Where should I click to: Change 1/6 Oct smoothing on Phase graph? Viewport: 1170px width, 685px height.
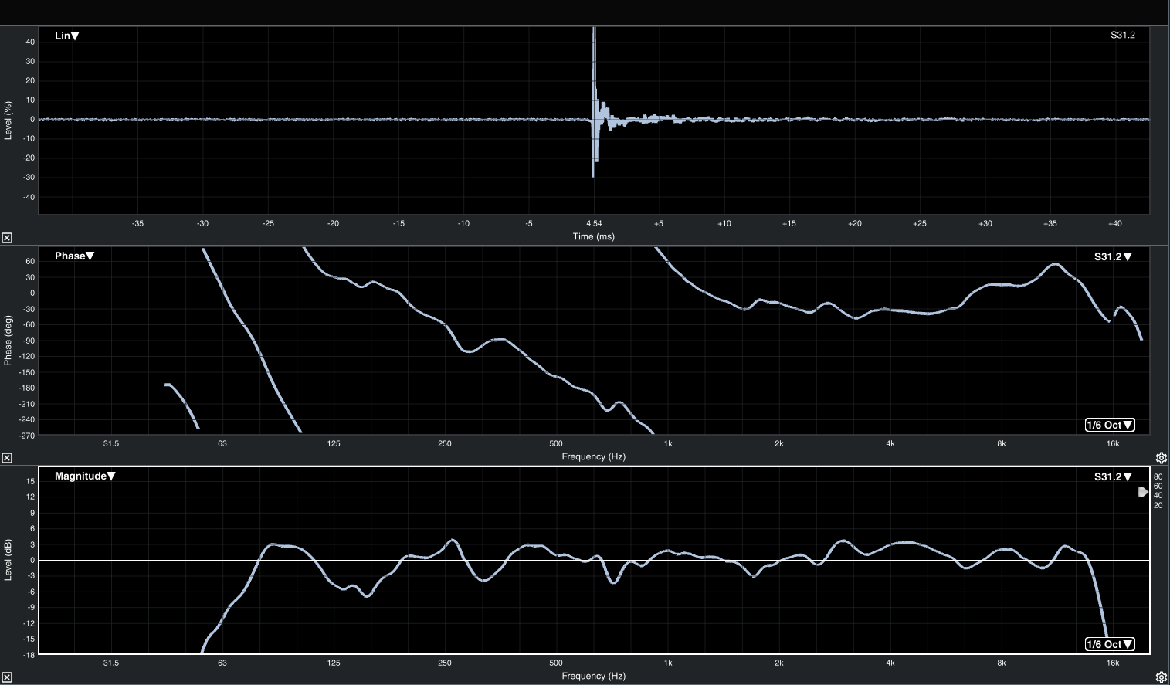pyautogui.click(x=1110, y=425)
